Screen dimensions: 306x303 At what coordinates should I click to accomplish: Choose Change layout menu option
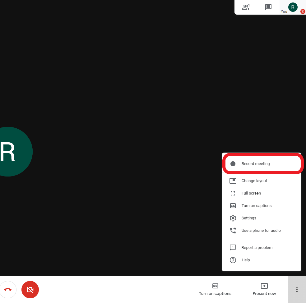[254, 181]
